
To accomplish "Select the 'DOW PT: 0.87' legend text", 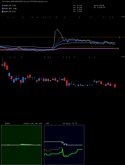I will (x=10, y=12).
